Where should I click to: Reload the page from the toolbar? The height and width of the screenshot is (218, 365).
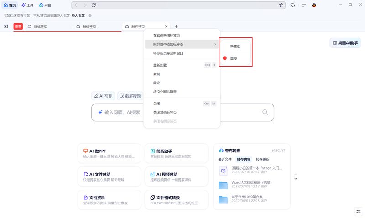(94, 5)
